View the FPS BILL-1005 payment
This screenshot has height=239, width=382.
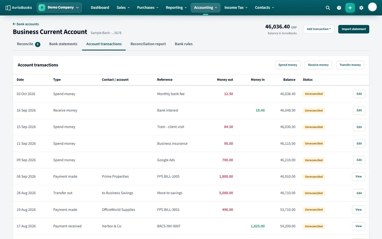tap(358, 177)
